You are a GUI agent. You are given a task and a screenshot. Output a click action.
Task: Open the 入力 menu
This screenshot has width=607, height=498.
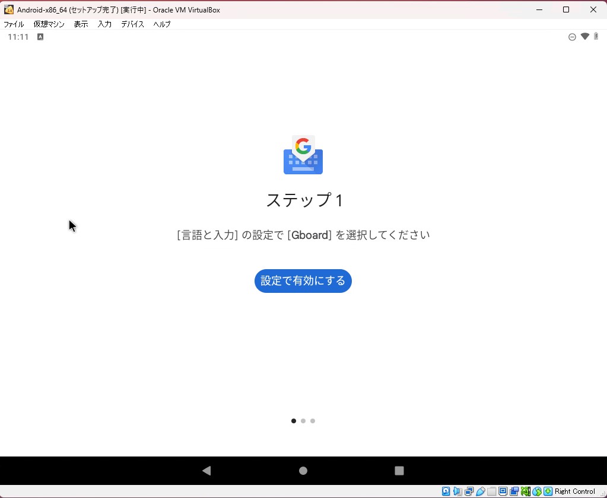coord(104,24)
